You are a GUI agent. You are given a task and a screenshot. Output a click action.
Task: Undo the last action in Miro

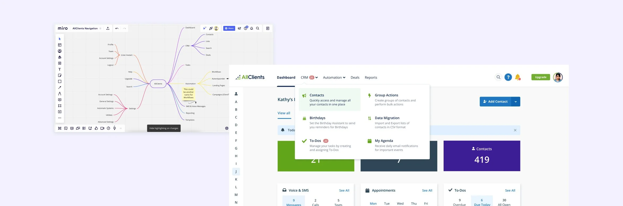(117, 28)
